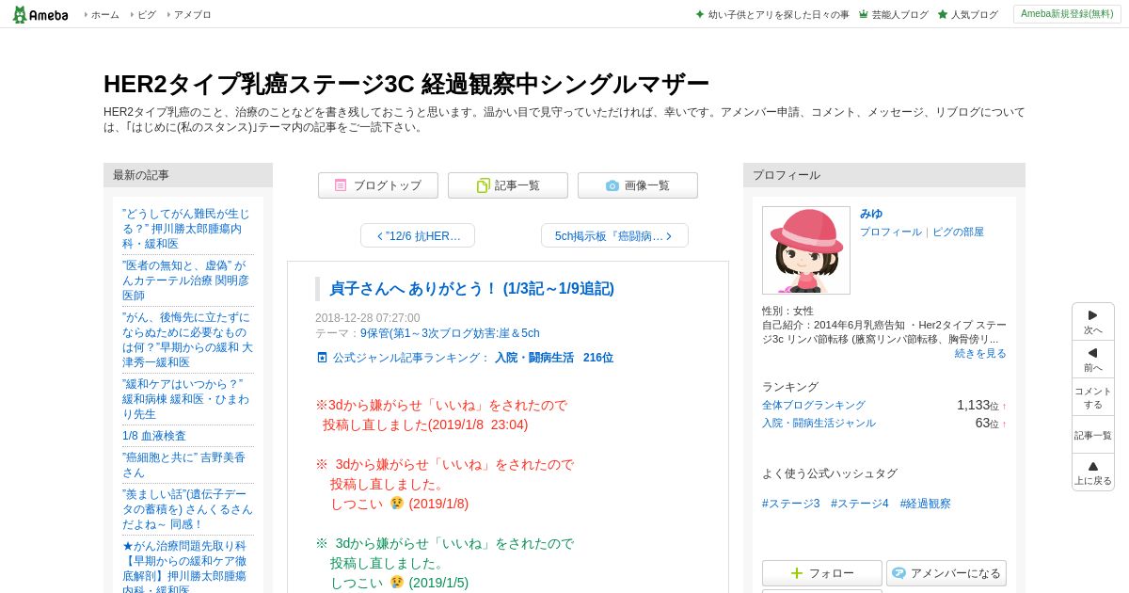The height and width of the screenshot is (593, 1129).
Task: Open みゆ profile name link
Action: coord(871,214)
